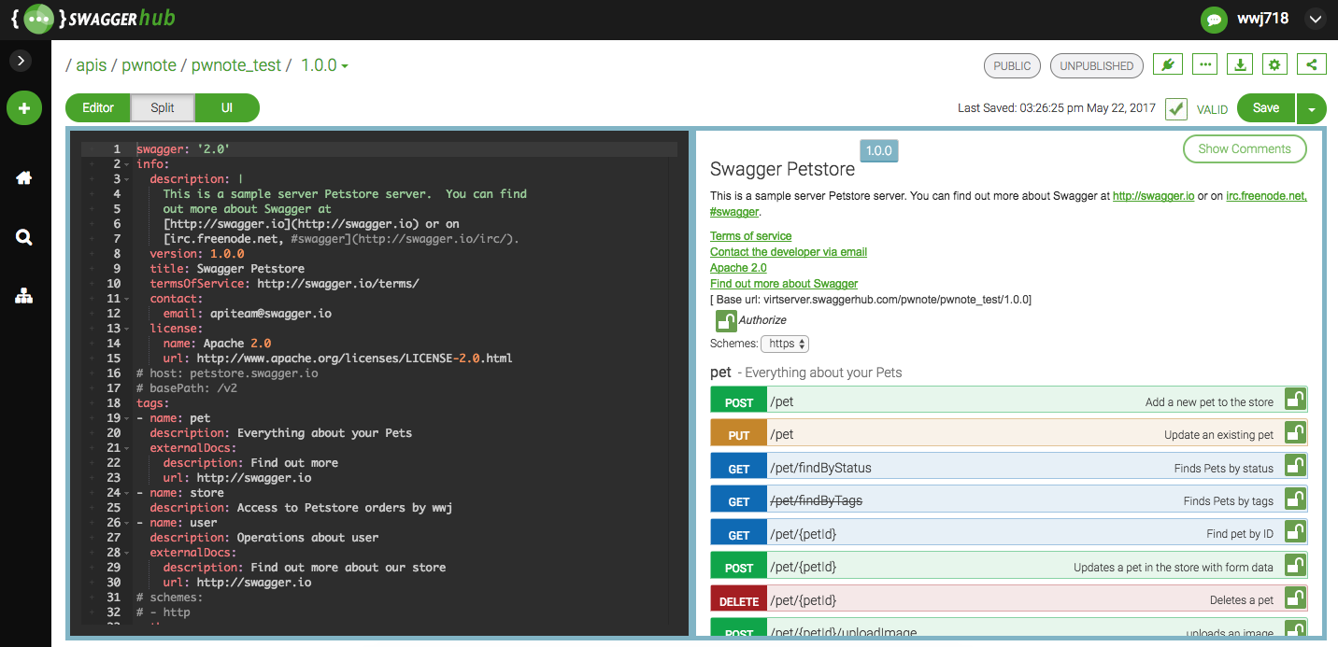Expand the Save button dropdown arrow

pyautogui.click(x=1311, y=108)
